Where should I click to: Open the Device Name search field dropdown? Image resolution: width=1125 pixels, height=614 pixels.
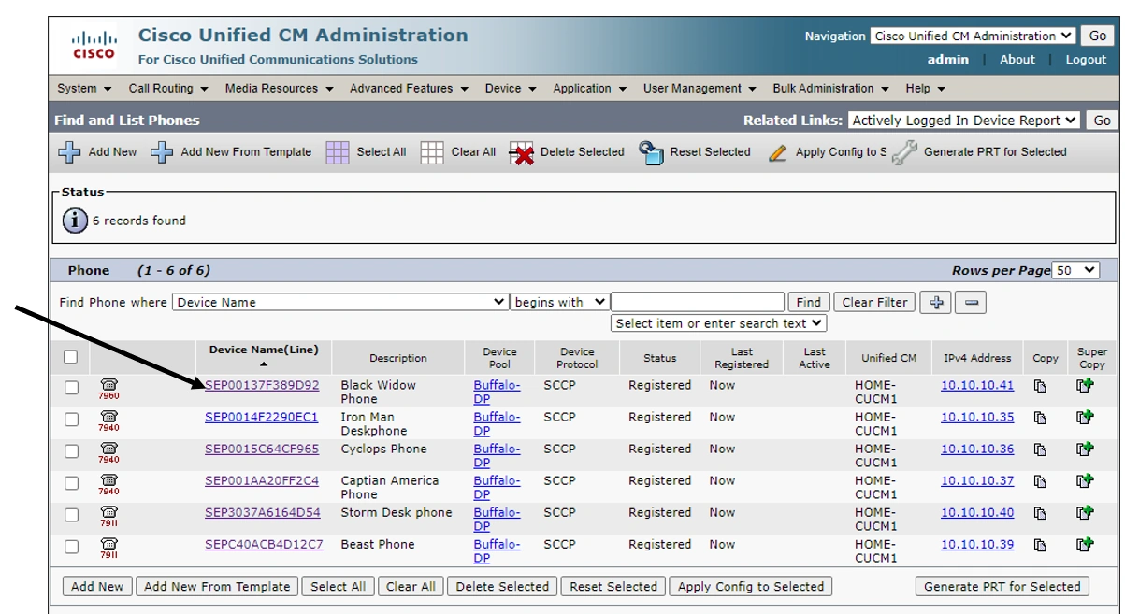[340, 303]
